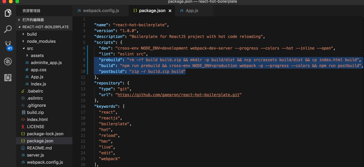Click the GitHub repository URL link
Image resolution: width=364 pixels, height=167 pixels.
178,95
